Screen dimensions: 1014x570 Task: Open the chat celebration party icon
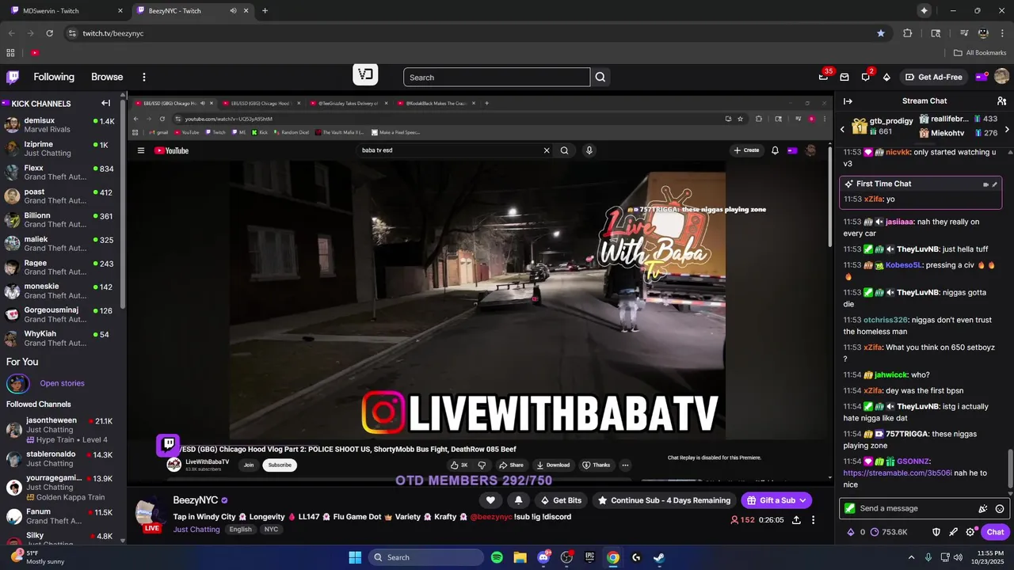click(x=983, y=509)
